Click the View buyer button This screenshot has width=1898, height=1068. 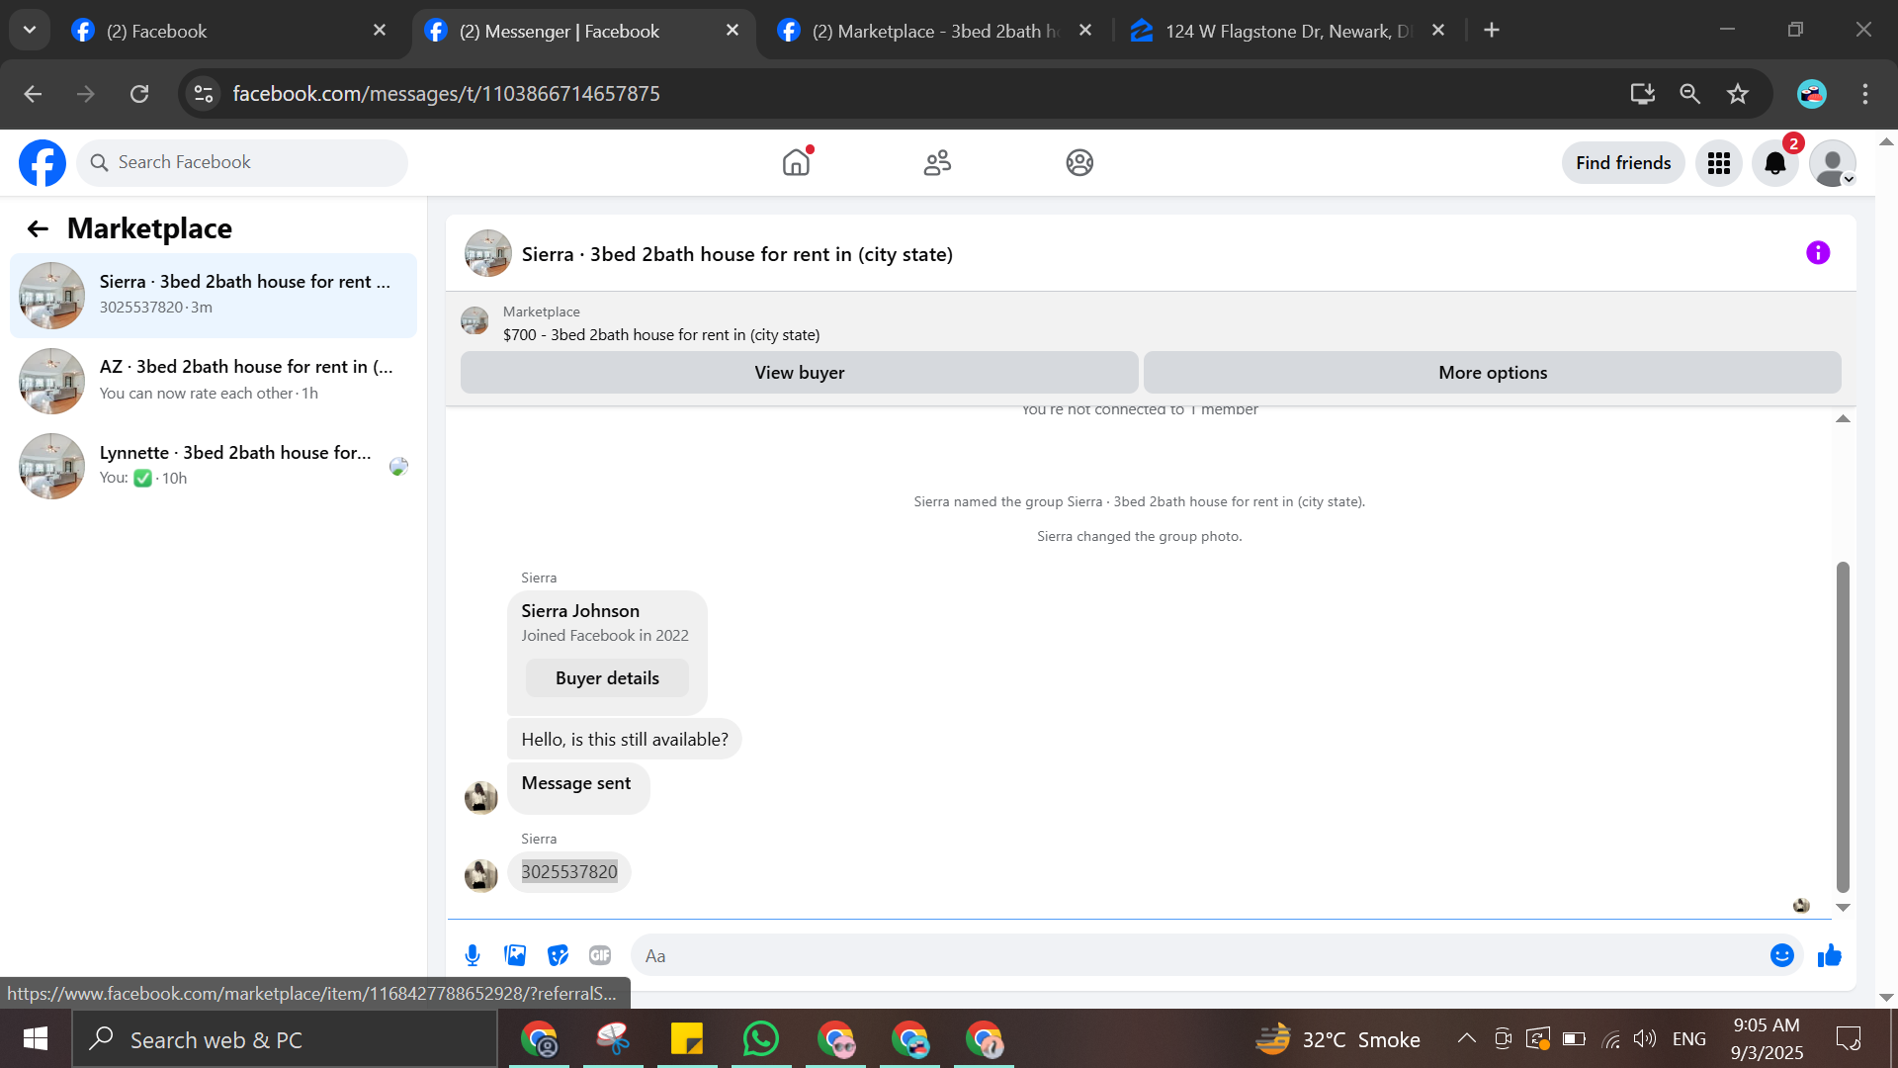coord(800,373)
